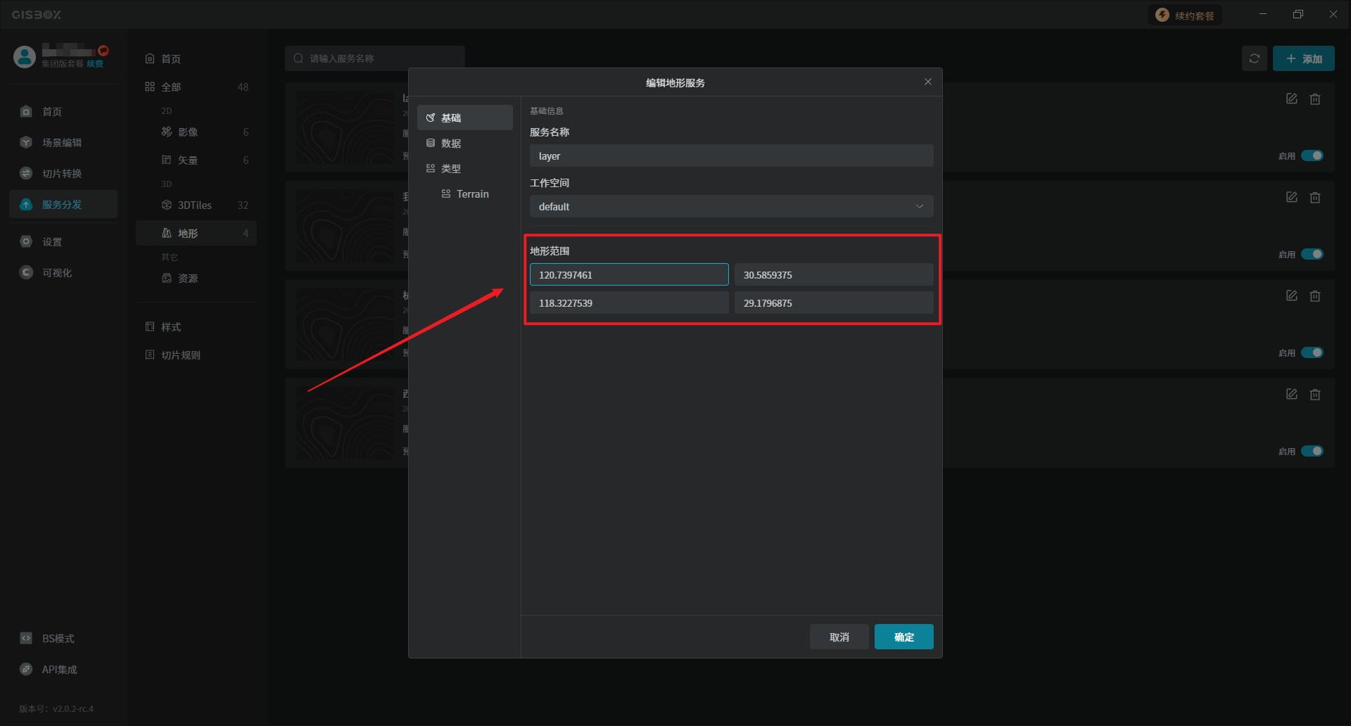Select the Terrain item under the type node

pos(471,194)
